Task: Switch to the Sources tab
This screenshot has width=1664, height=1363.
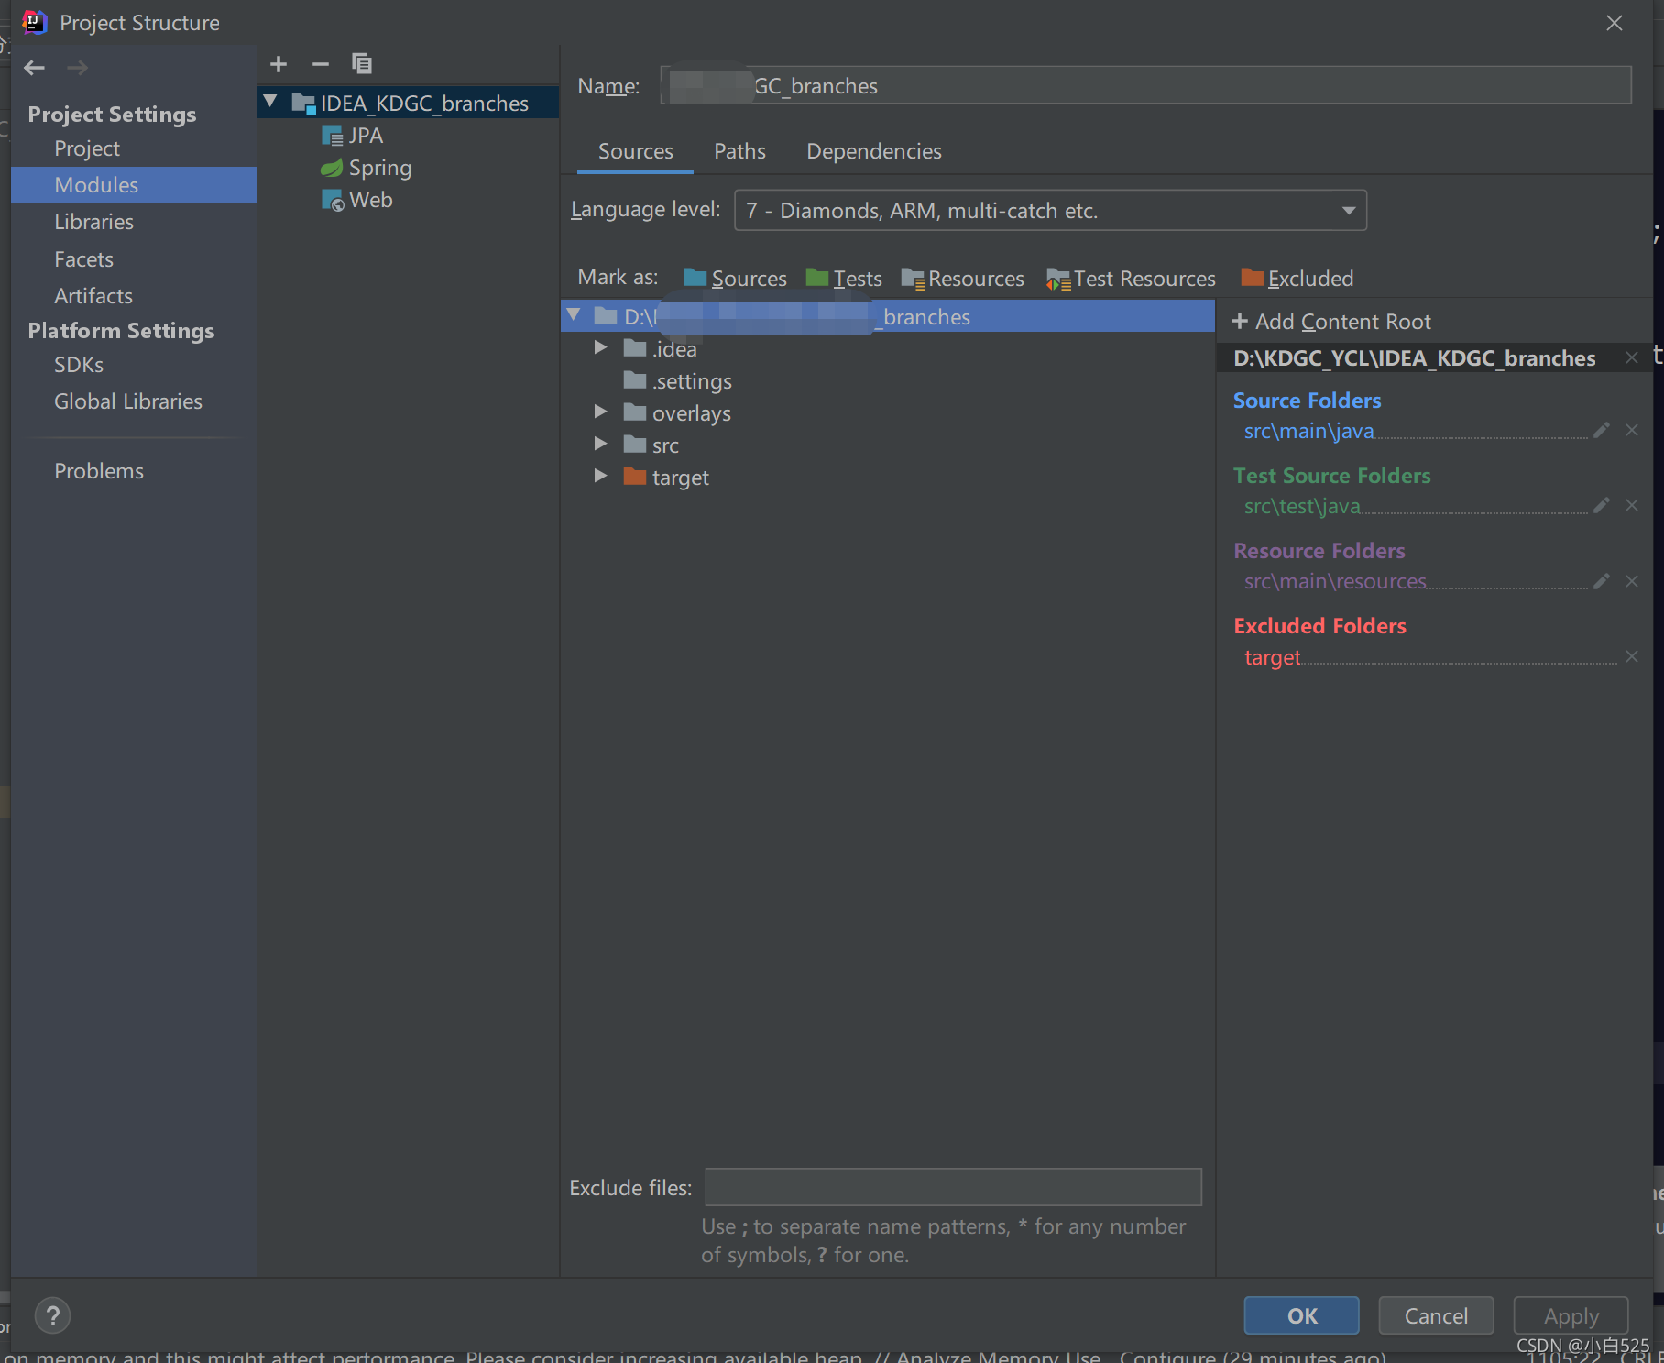Action: (635, 151)
